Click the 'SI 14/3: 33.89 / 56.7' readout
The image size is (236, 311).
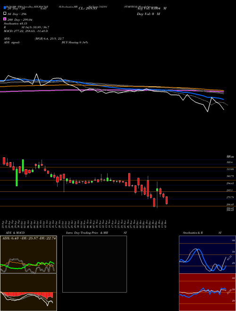click(35, 27)
